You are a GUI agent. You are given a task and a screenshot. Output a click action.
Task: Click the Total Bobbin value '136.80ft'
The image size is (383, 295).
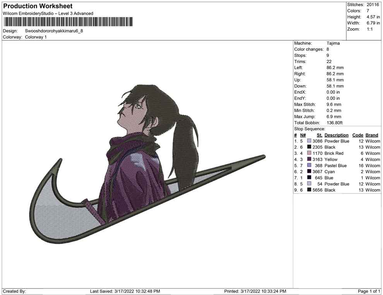point(335,123)
